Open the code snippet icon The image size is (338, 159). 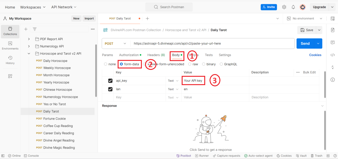(x=333, y=55)
